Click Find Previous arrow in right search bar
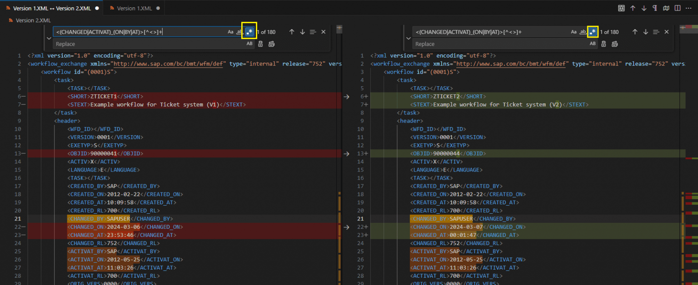The image size is (698, 285). [635, 32]
